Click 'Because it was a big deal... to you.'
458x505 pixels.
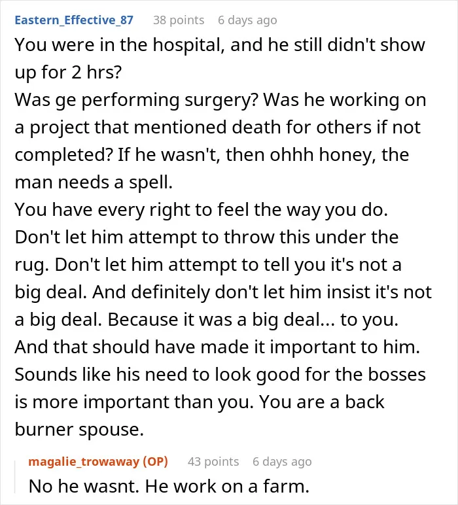tap(253, 319)
